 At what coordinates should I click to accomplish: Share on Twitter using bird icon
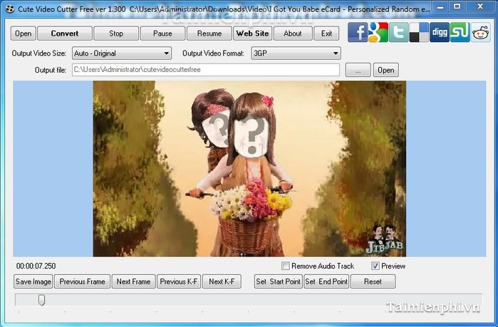(398, 32)
